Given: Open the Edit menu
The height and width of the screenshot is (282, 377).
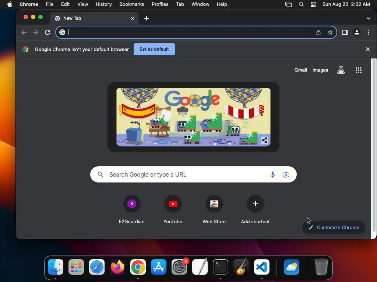Looking at the screenshot, I should [65, 4].
